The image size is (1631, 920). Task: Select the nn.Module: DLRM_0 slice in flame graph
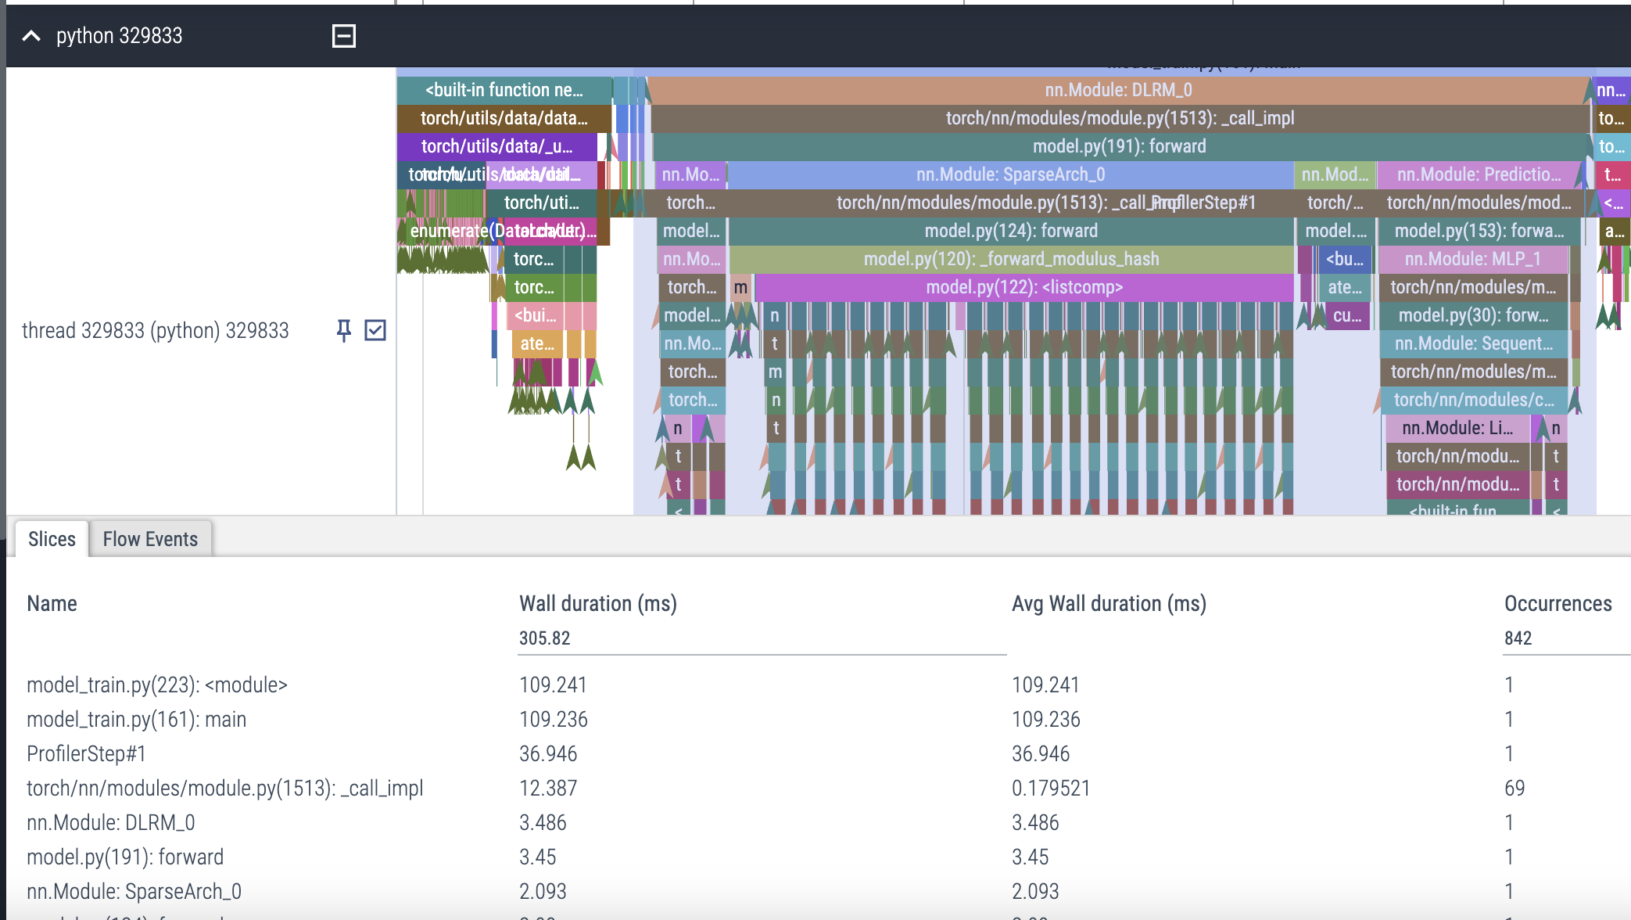coord(1117,90)
